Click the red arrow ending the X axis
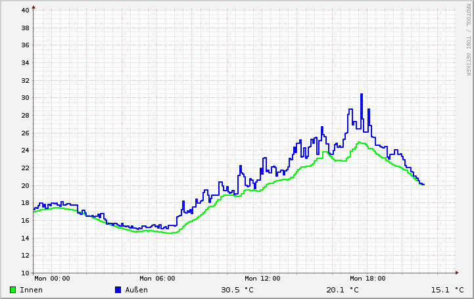This screenshot has width=474, height=299. 456,273
